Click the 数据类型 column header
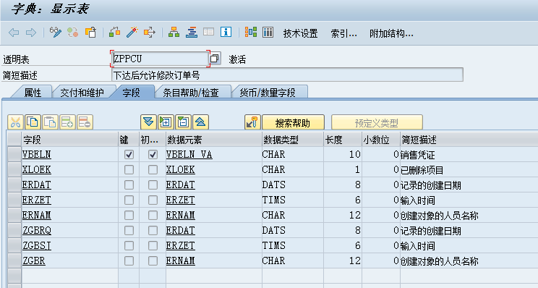Viewport: 538px width, 288px height. coord(292,140)
